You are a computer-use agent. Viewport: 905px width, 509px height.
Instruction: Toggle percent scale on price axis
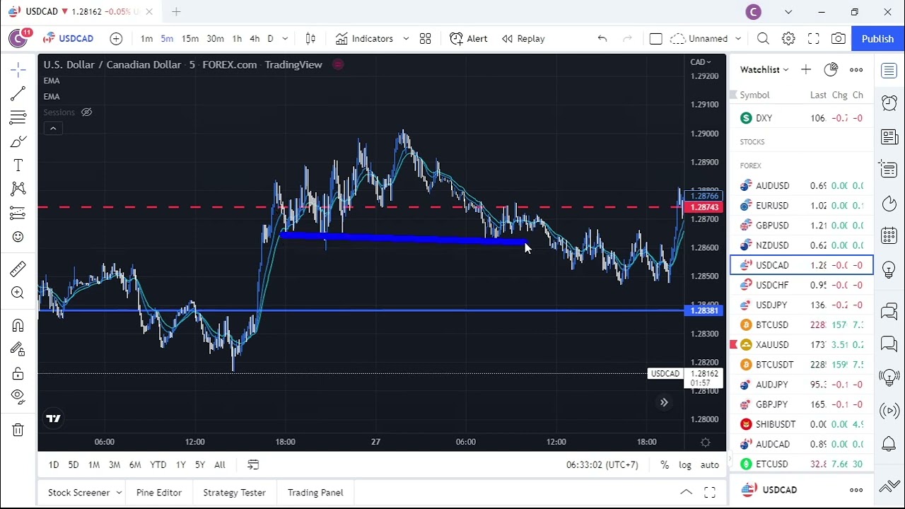(x=665, y=465)
